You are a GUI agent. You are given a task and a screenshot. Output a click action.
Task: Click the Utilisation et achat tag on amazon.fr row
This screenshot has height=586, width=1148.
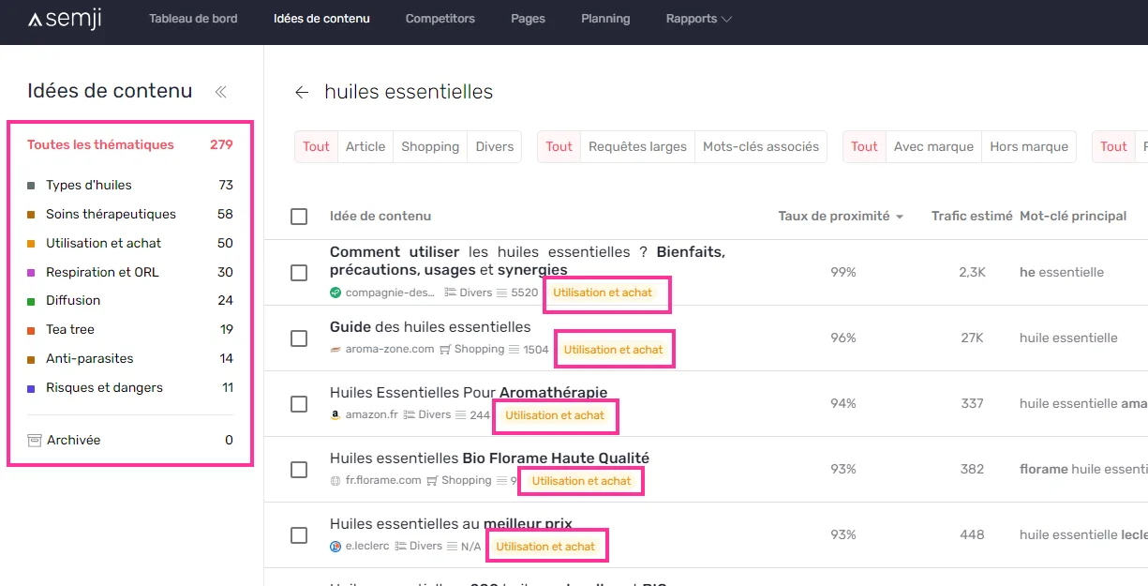tap(555, 415)
